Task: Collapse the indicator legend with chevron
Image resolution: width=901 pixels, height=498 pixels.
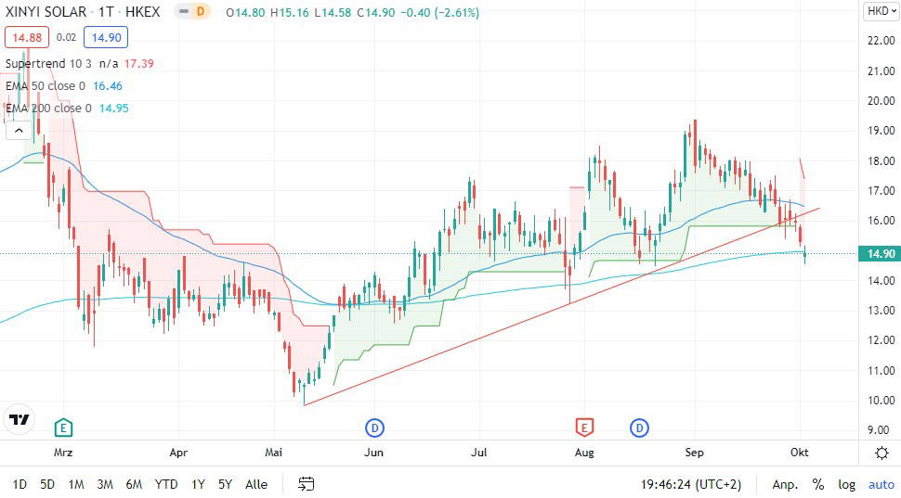Action: (x=19, y=130)
